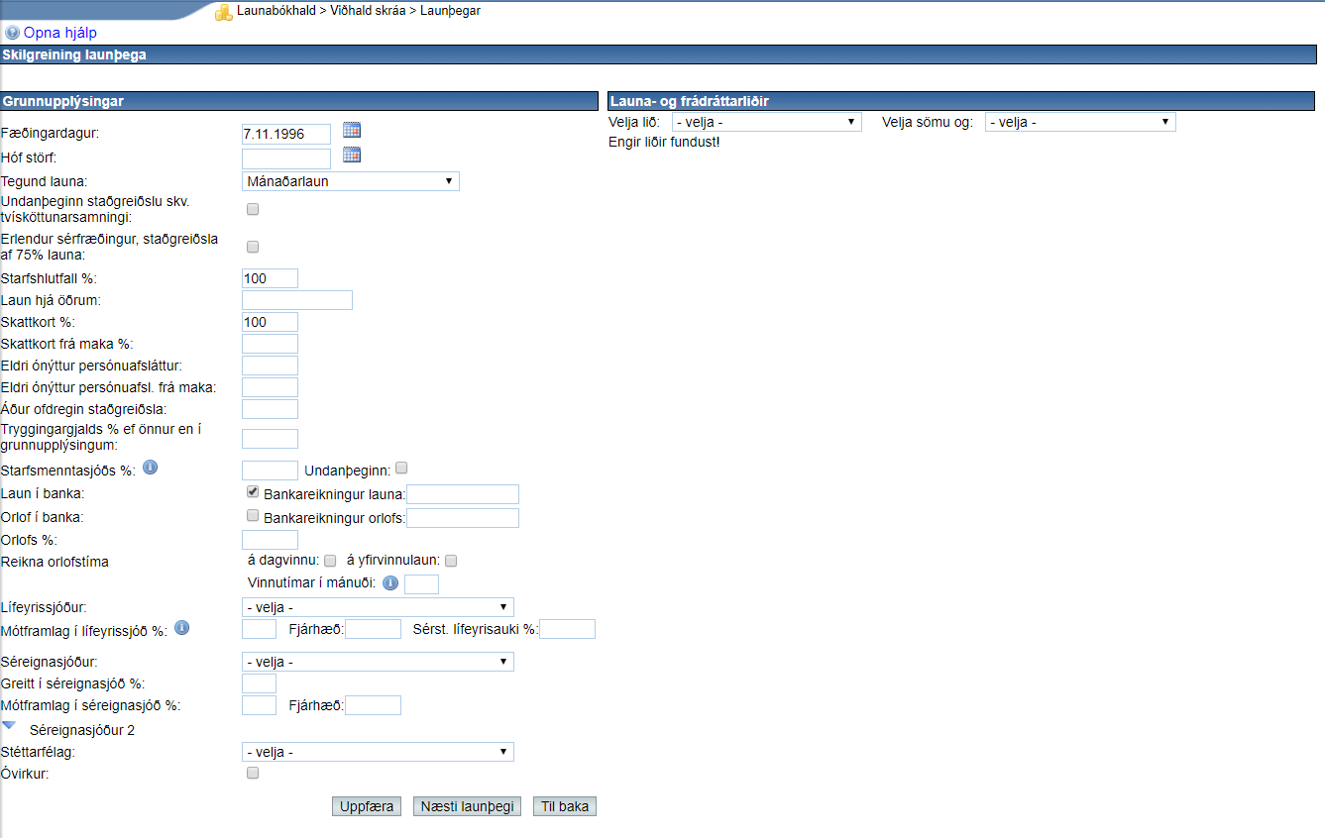Viewport: 1325px width, 838px height.
Task: Click info icon for Mótframlag í lífeyrissjóð
Action: (181, 627)
